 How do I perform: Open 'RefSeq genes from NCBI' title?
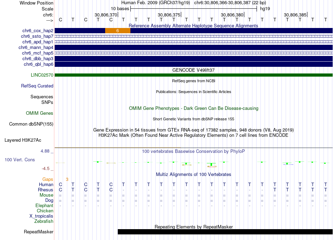[x=193, y=81]
